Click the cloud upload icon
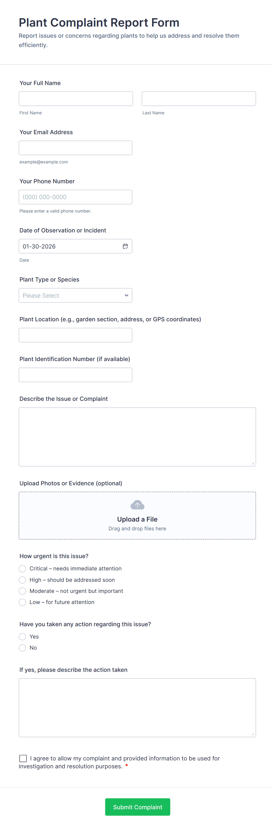Screen dimensions: 272x830 point(137,505)
